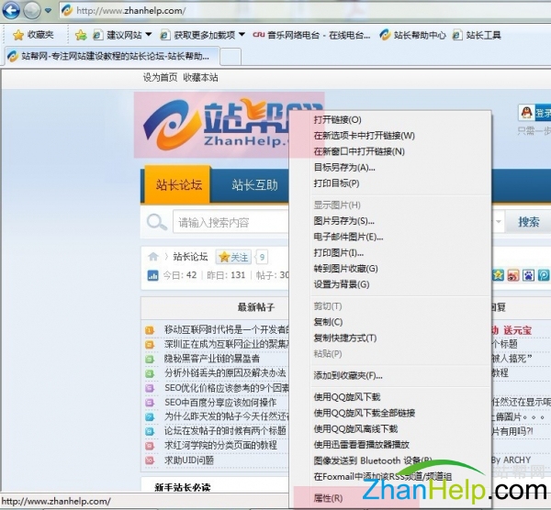Choose 设置为背景(G) menu item

point(390,284)
